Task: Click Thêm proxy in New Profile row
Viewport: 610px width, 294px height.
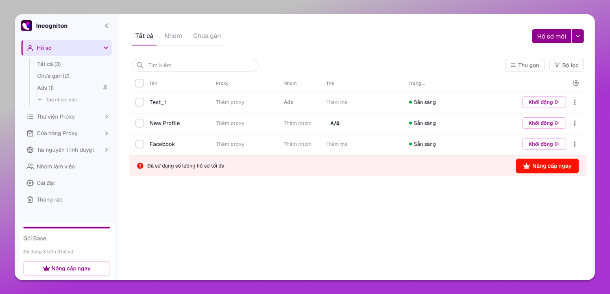Action: tap(230, 123)
